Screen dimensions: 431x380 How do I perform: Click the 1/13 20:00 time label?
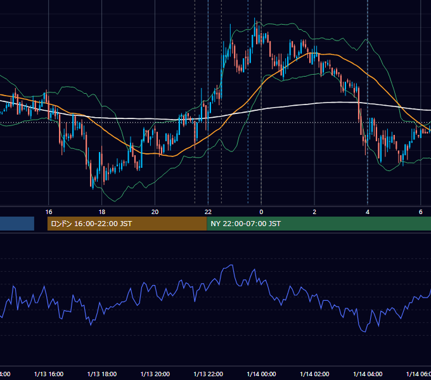click(155, 374)
